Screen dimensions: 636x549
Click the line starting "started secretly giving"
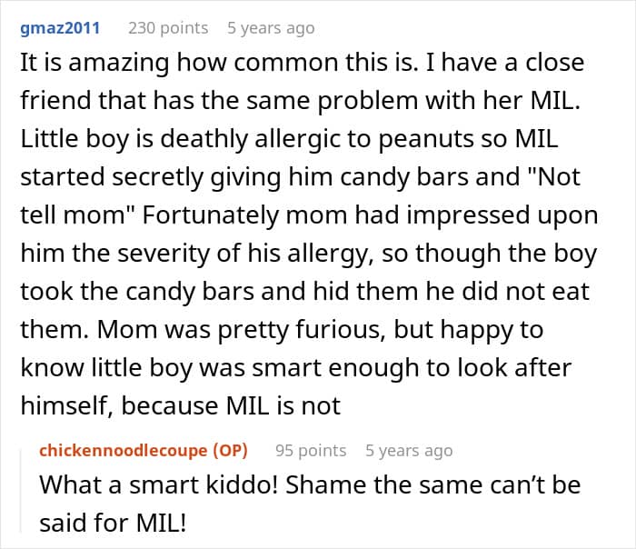point(273,178)
